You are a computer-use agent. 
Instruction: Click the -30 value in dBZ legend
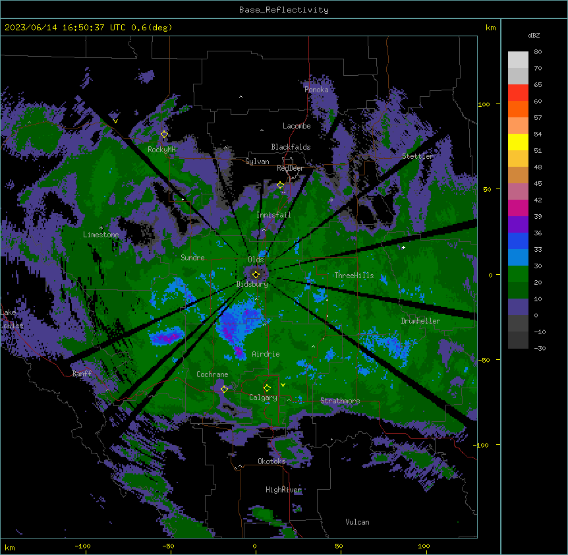coord(540,348)
